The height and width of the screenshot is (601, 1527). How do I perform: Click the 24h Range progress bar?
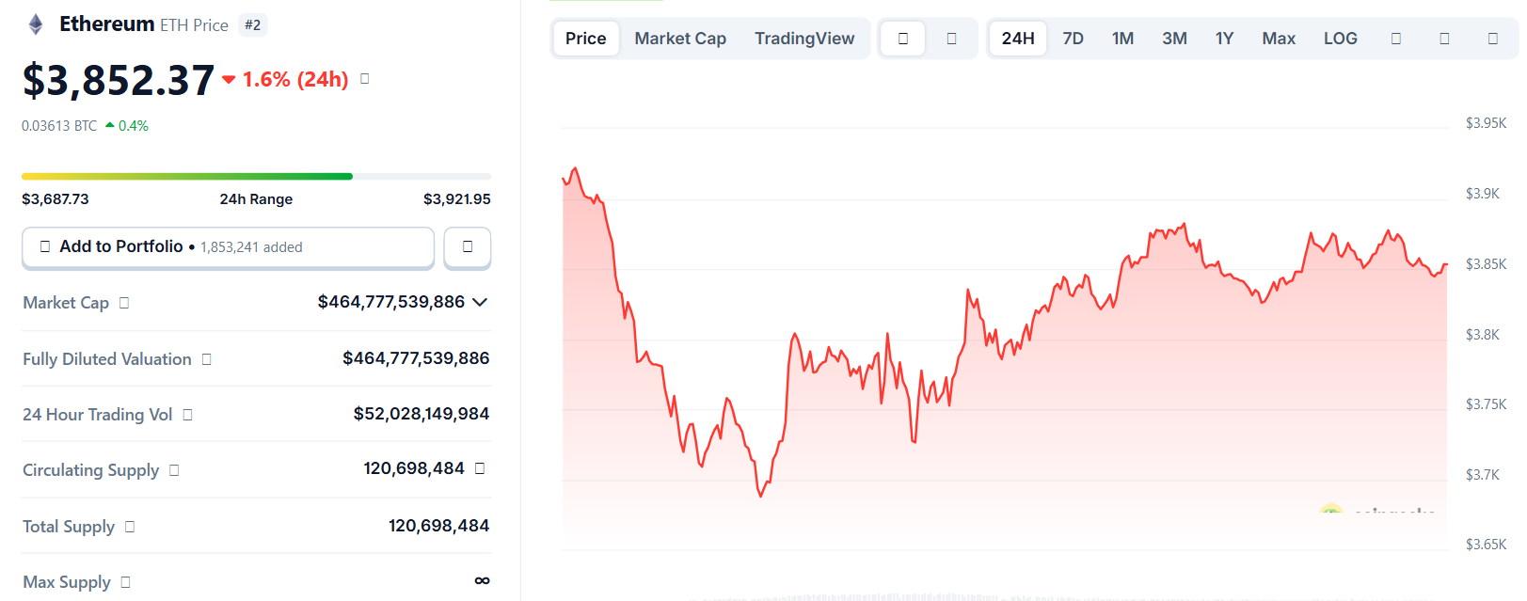pyautogui.click(x=256, y=176)
